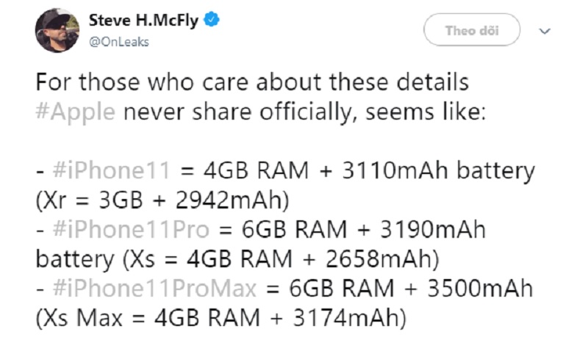Open the Steve H.McFly display name

pos(143,21)
